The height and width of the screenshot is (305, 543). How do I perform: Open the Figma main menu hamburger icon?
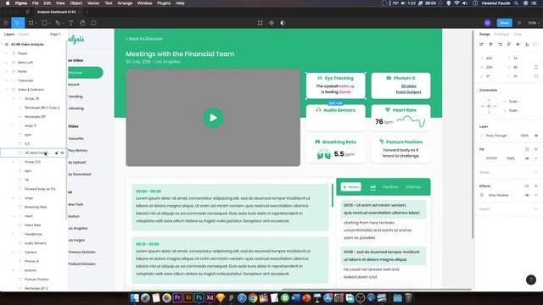6,23
